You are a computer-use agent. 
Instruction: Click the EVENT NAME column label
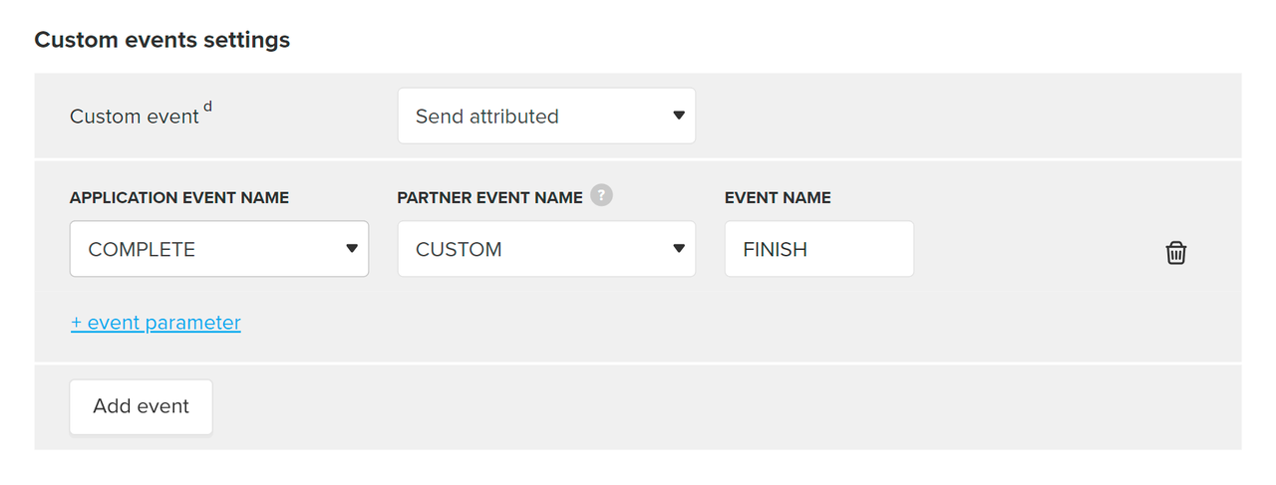tap(778, 198)
